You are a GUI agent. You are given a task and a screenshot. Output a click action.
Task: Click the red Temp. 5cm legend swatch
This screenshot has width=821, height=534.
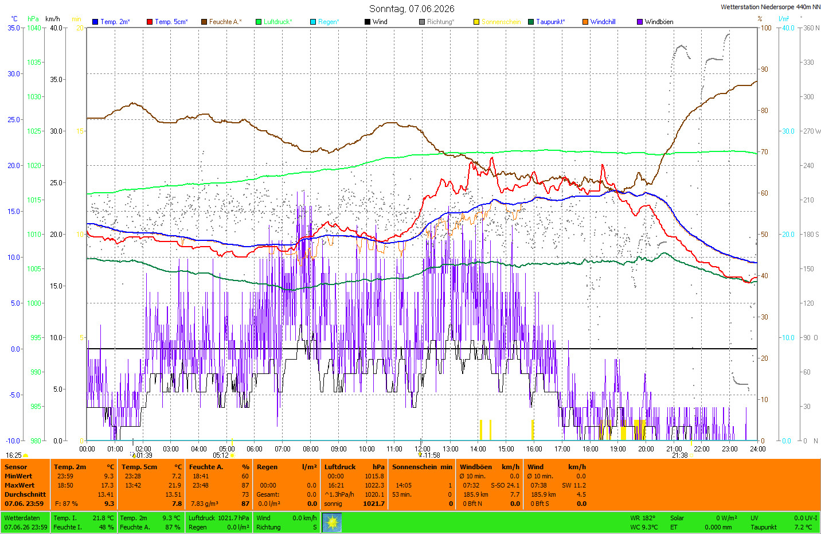[x=150, y=22]
